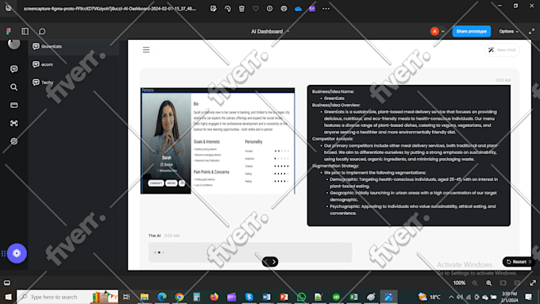Screen dimensions: 540x304
Task: Open the hamburger menu in prototype
Action: 146,50
